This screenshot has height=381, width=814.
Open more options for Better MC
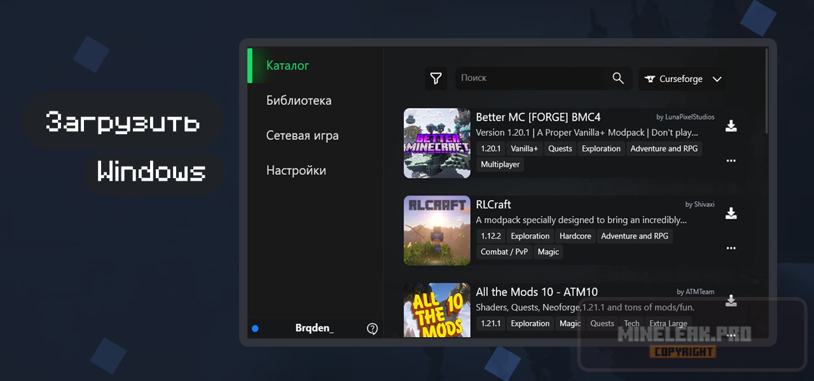point(731,161)
